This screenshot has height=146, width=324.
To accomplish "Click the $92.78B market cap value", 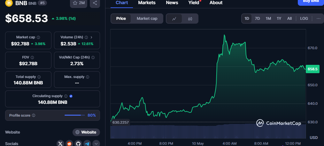I will 20,44.
